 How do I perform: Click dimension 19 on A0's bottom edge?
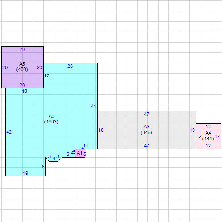click(x=25, y=173)
